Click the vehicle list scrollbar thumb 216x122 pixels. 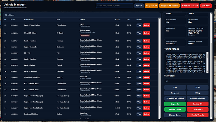[160, 90]
